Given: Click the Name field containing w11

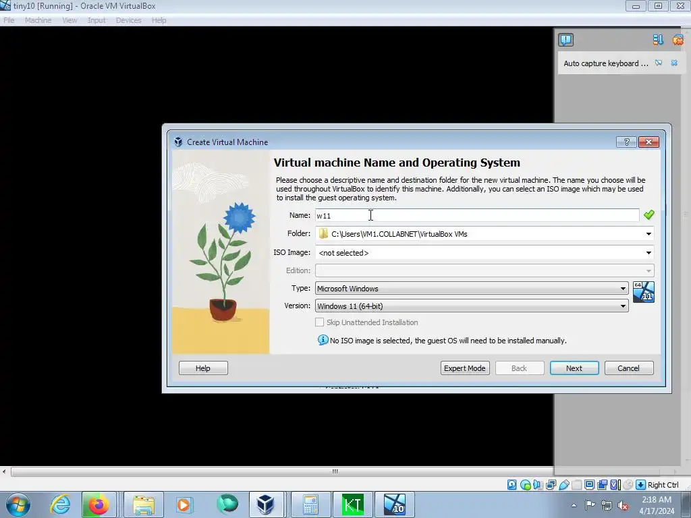Looking at the screenshot, I should point(477,215).
